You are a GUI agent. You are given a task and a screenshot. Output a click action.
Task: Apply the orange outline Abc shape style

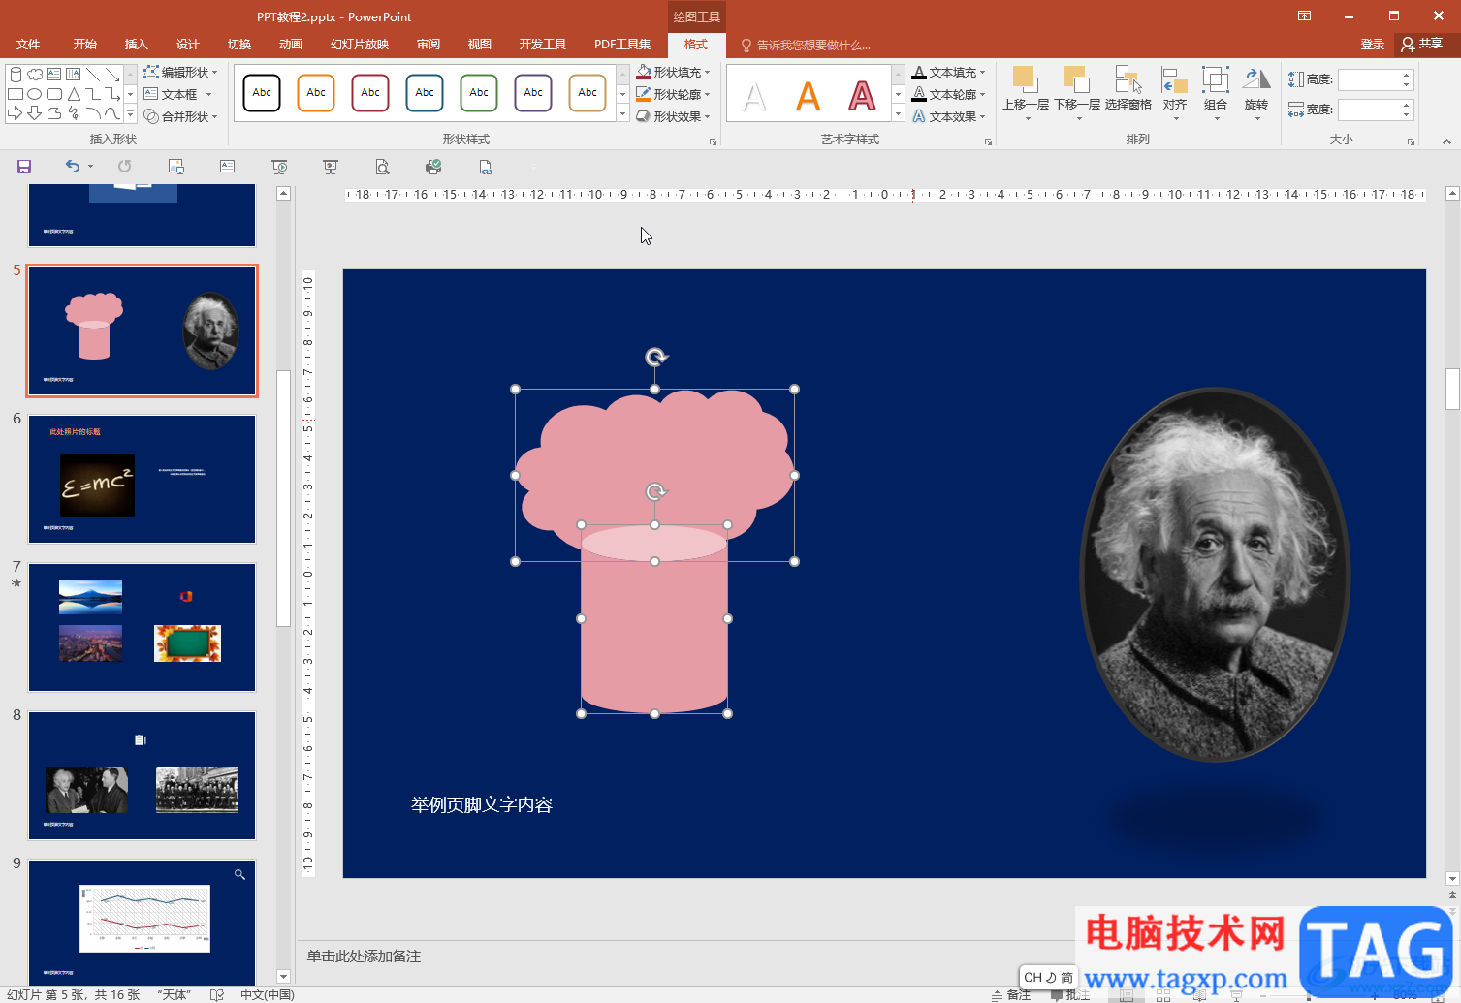click(316, 93)
